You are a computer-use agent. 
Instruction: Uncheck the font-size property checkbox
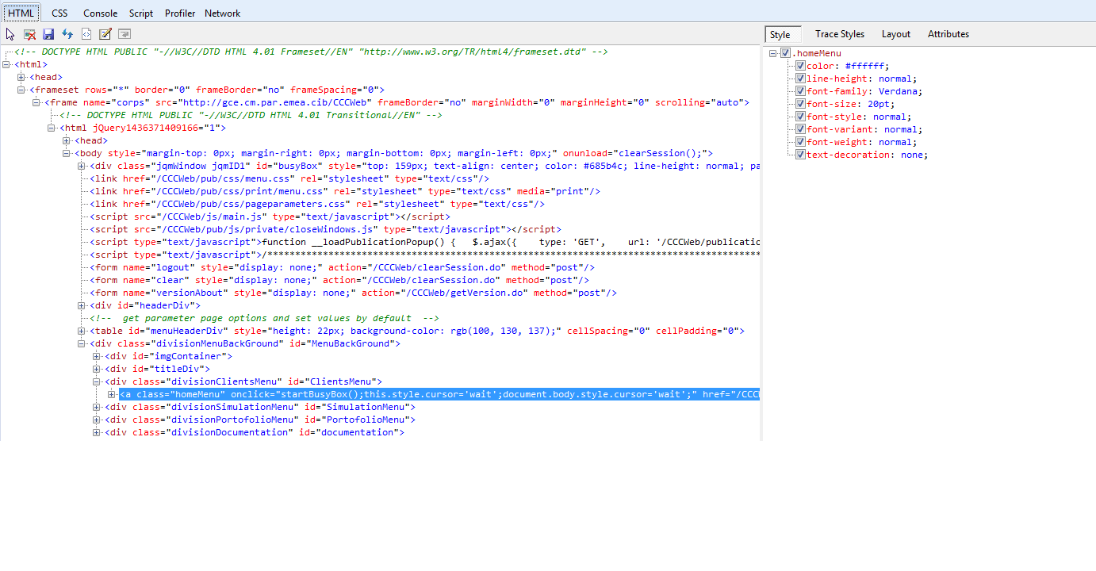[801, 104]
